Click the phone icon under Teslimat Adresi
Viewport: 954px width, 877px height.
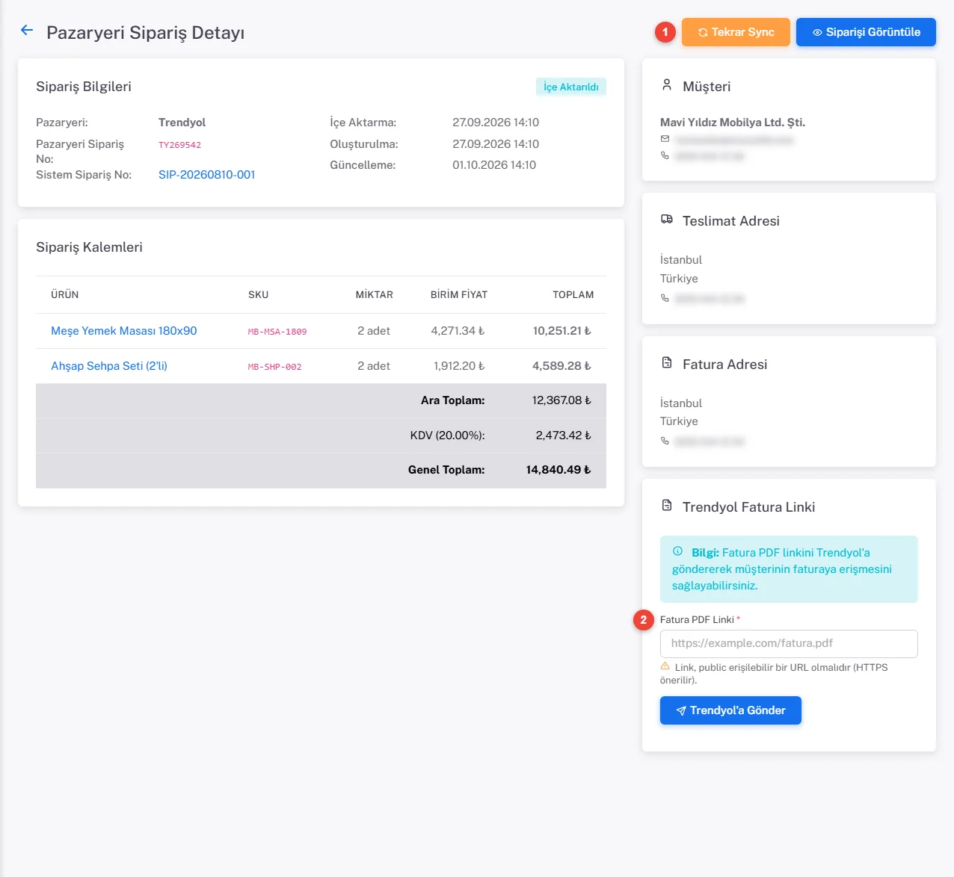(665, 298)
